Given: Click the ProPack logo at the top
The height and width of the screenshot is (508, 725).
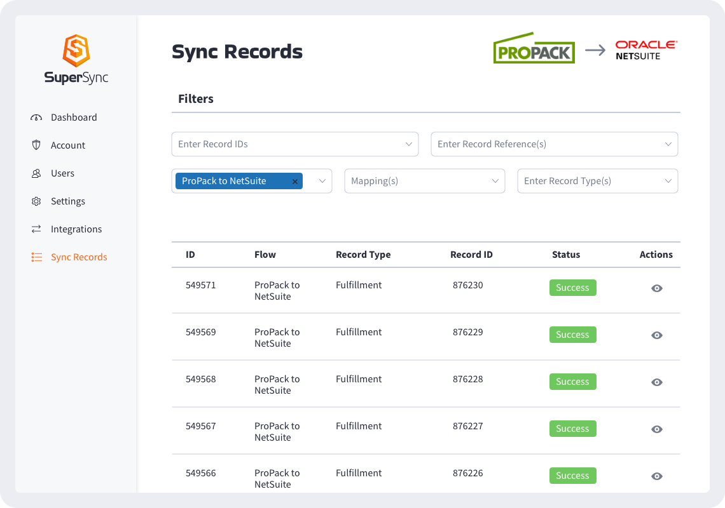Looking at the screenshot, I should tap(534, 50).
